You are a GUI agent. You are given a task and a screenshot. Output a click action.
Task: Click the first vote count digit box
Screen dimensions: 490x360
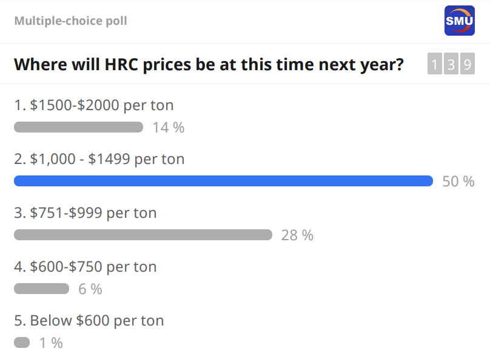tap(435, 64)
